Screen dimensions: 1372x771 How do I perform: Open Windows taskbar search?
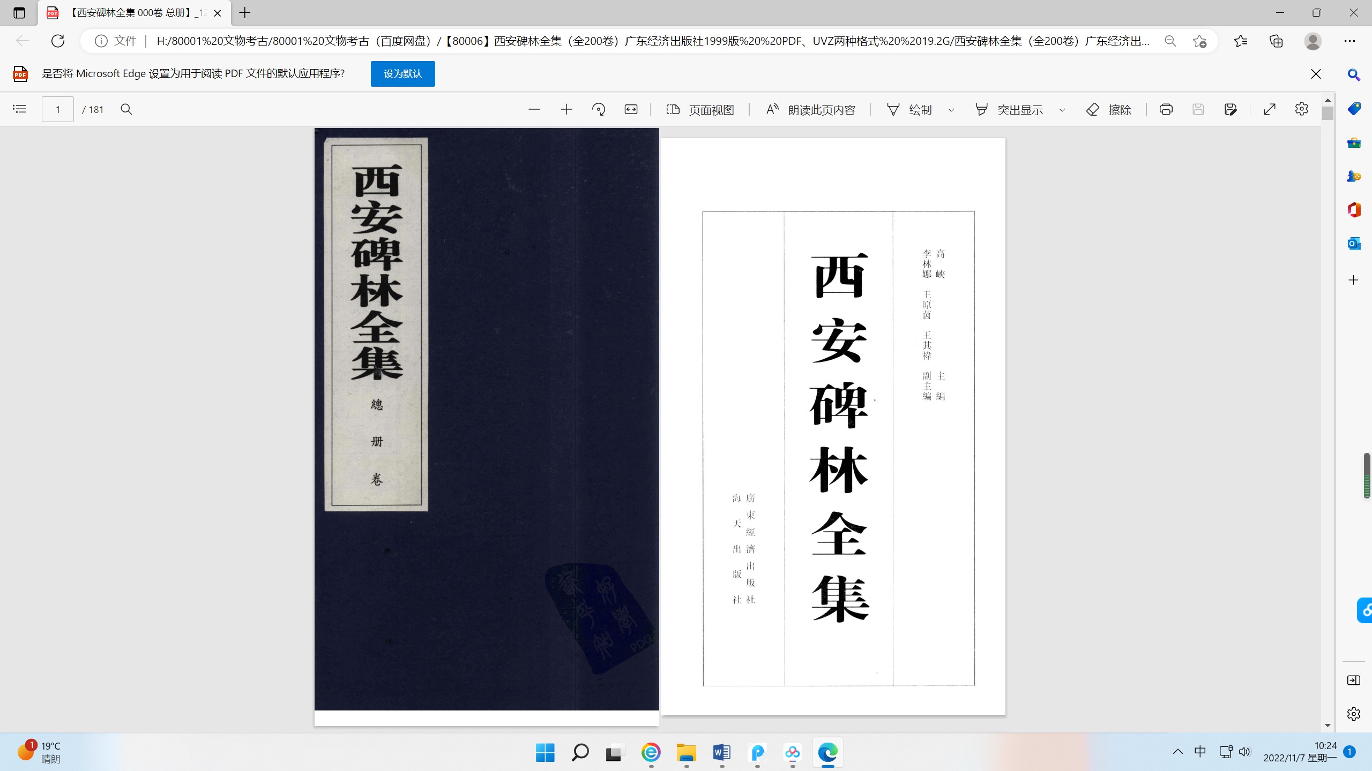click(x=580, y=752)
